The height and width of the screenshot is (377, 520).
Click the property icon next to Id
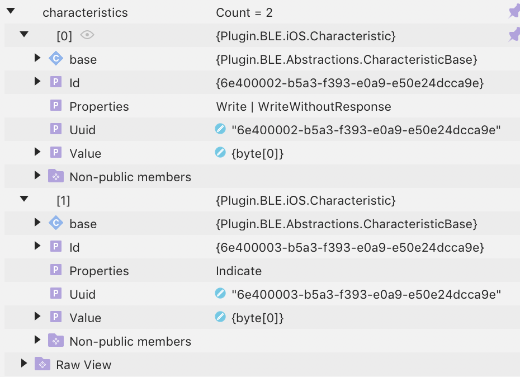point(55,82)
